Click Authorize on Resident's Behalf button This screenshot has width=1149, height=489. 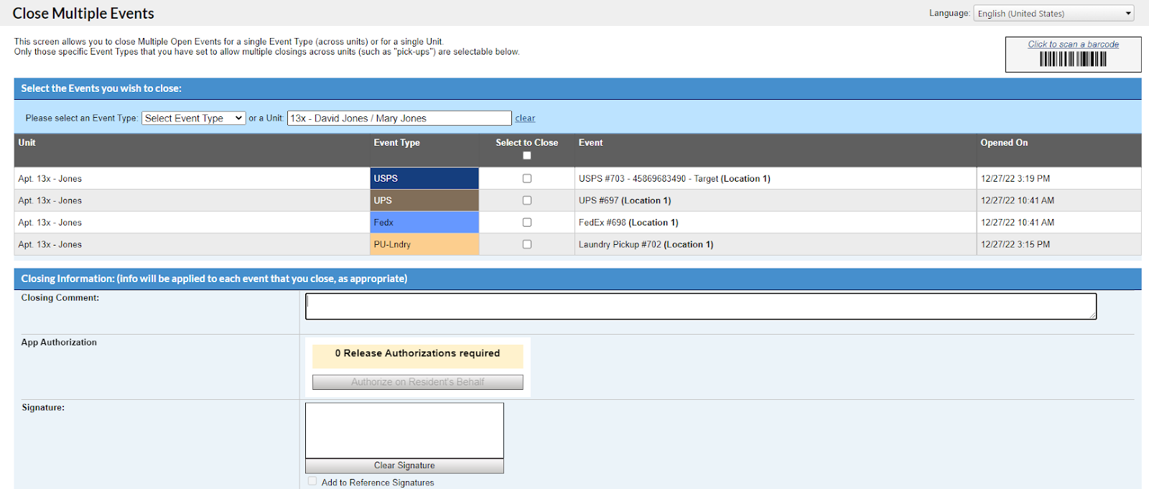[417, 382]
